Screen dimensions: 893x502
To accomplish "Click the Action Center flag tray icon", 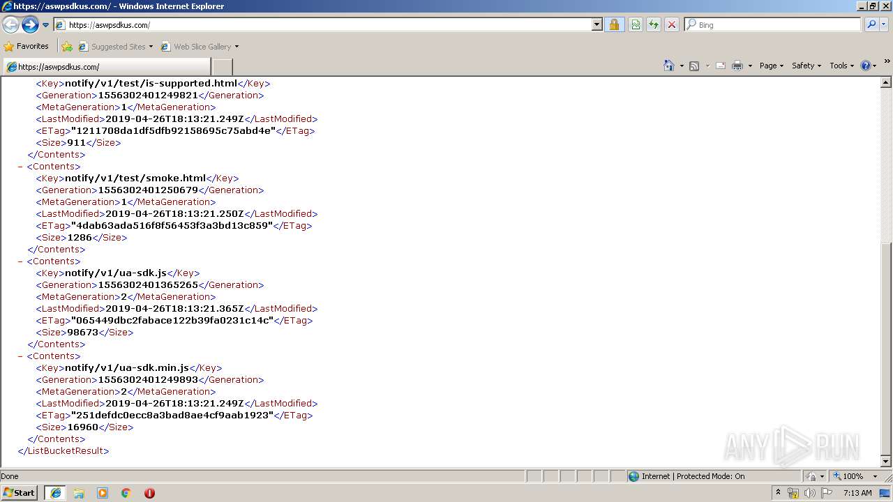I will pyautogui.click(x=827, y=493).
